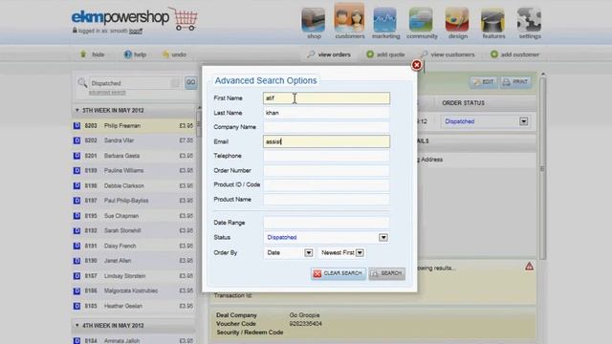The height and width of the screenshot is (344, 612).
Task: Click the Dispatched search box in sidebar
Action: (135, 83)
